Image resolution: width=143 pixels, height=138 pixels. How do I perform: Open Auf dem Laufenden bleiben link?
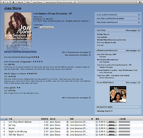pyautogui.click(x=110, y=18)
